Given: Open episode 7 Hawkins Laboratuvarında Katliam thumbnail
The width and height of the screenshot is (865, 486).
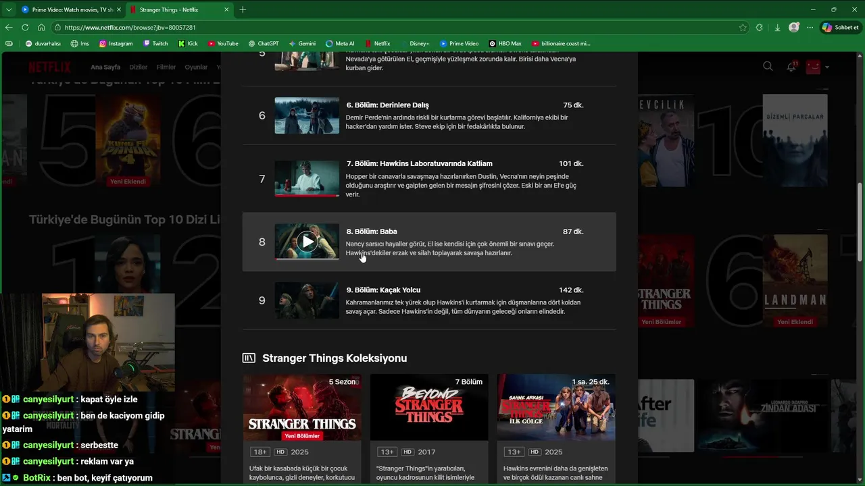Looking at the screenshot, I should pyautogui.click(x=307, y=178).
